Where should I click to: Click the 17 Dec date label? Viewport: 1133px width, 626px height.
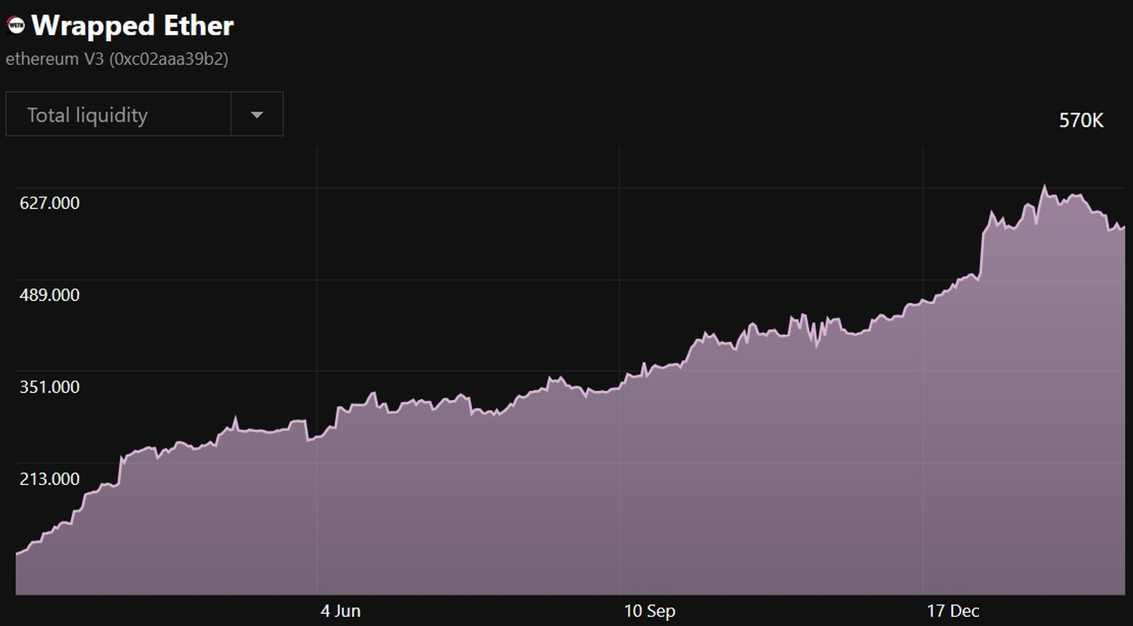coord(952,611)
